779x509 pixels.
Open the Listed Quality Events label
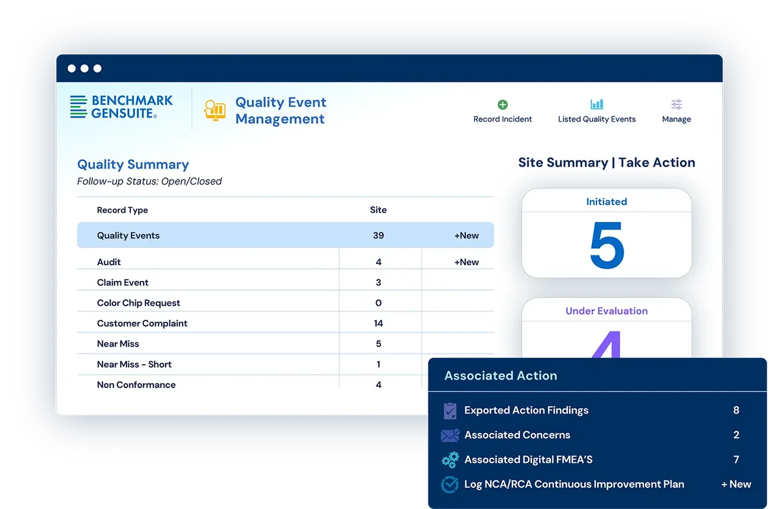coord(597,119)
